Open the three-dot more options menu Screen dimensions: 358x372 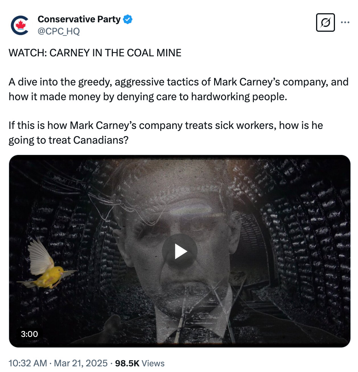[345, 23]
